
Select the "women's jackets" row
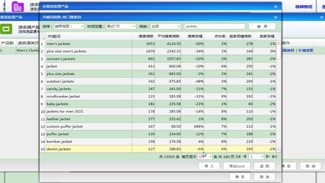[x=158, y=59]
